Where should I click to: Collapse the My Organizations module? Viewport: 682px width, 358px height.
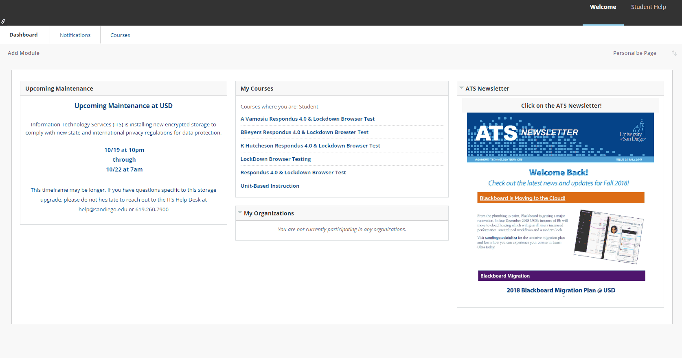pyautogui.click(x=240, y=213)
